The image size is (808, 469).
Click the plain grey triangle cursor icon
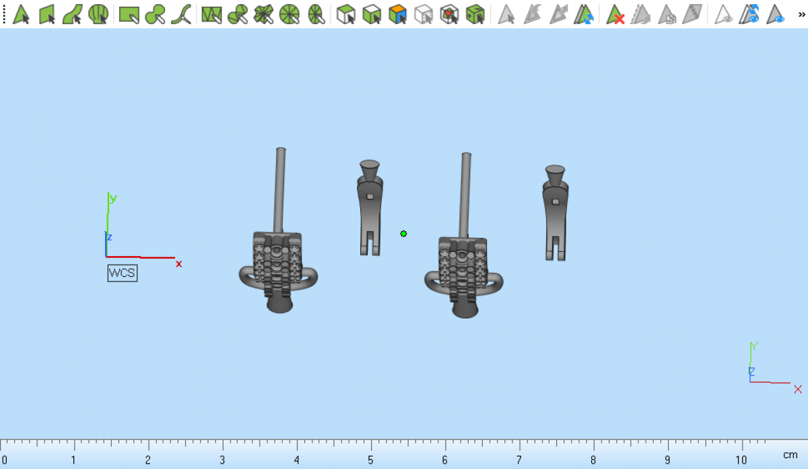(506, 14)
